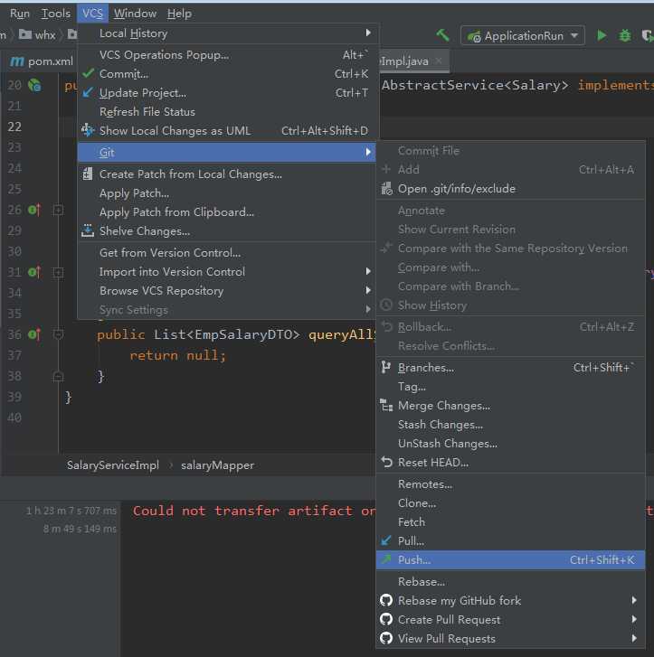The height and width of the screenshot is (657, 654).
Task: Expand Browse VCS Repository submenu
Action: [228, 290]
